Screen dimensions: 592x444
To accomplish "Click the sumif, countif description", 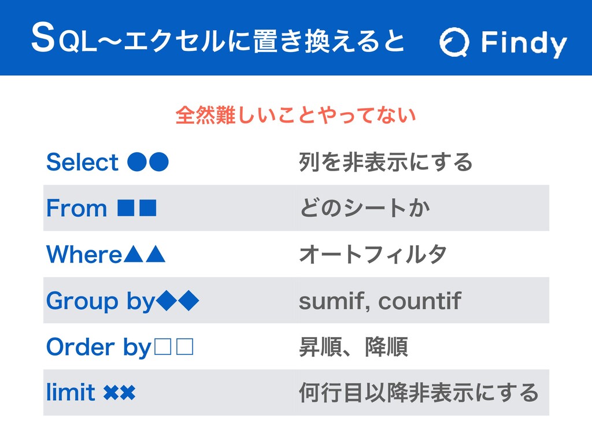I will [x=380, y=301].
